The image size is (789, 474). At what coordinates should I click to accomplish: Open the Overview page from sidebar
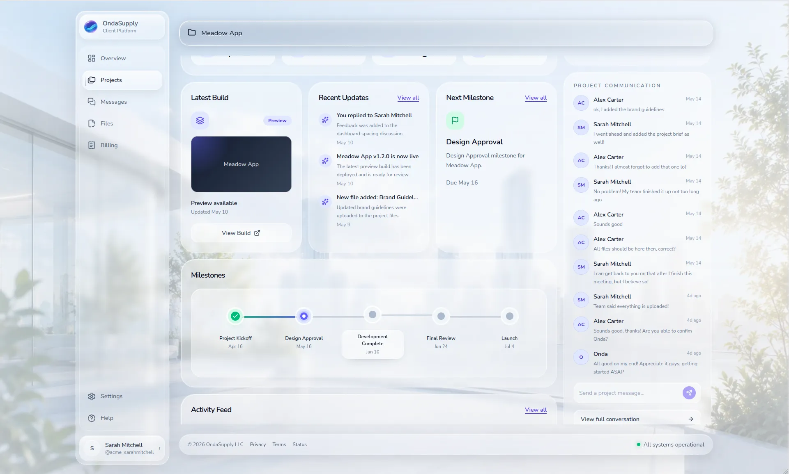tap(122, 58)
